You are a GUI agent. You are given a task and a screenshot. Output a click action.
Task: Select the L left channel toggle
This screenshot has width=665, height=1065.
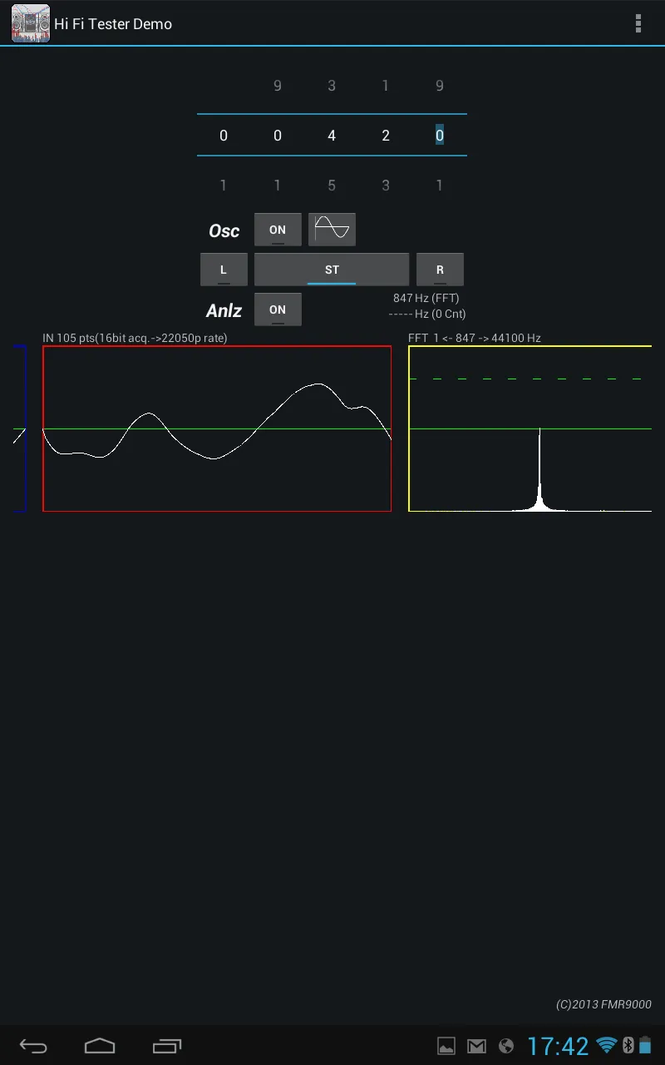[x=224, y=270]
